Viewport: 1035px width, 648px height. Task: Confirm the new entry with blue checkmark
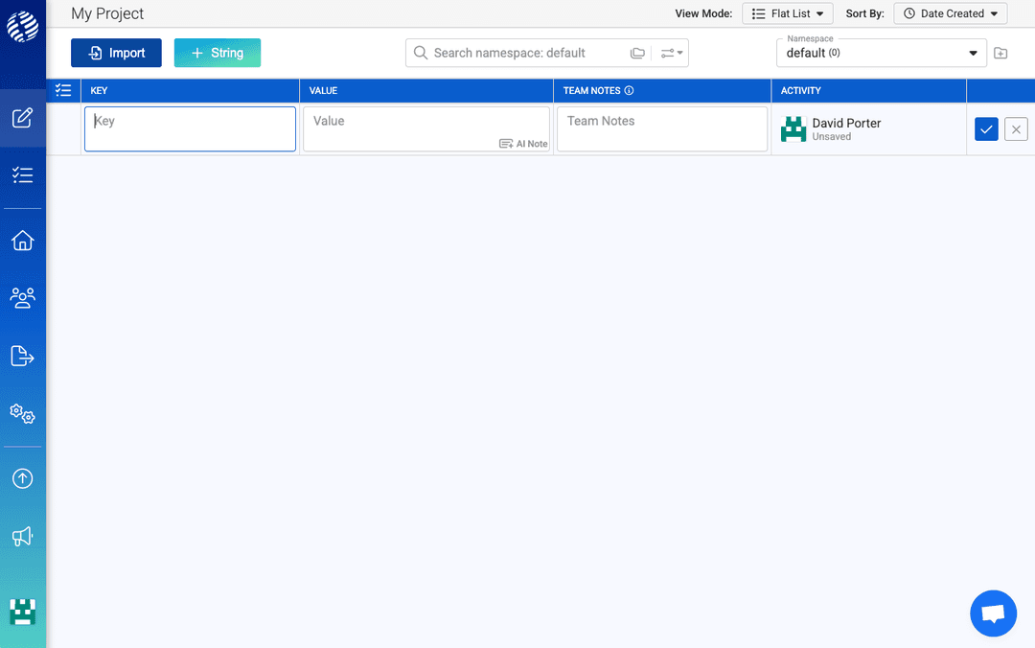tap(986, 128)
